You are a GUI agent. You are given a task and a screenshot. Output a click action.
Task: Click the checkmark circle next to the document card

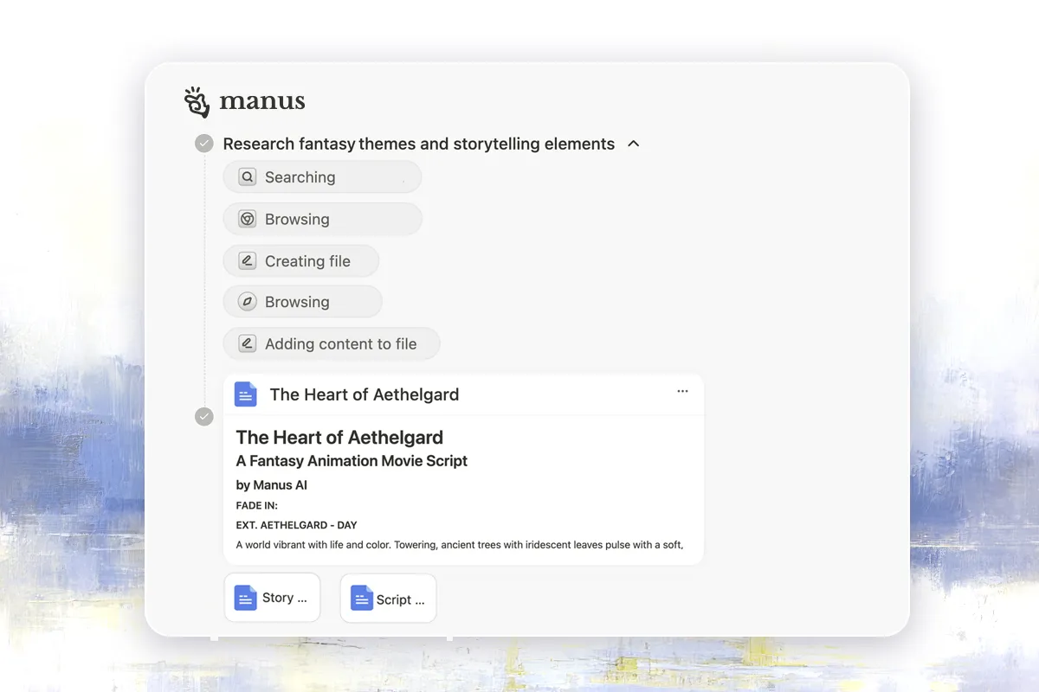pos(204,417)
